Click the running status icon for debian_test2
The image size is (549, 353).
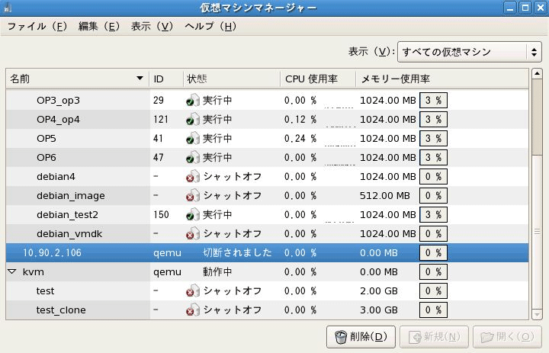[x=193, y=214]
